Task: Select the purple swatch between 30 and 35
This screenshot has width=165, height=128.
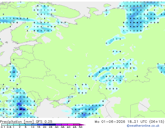Action: pyautogui.click(x=58, y=125)
